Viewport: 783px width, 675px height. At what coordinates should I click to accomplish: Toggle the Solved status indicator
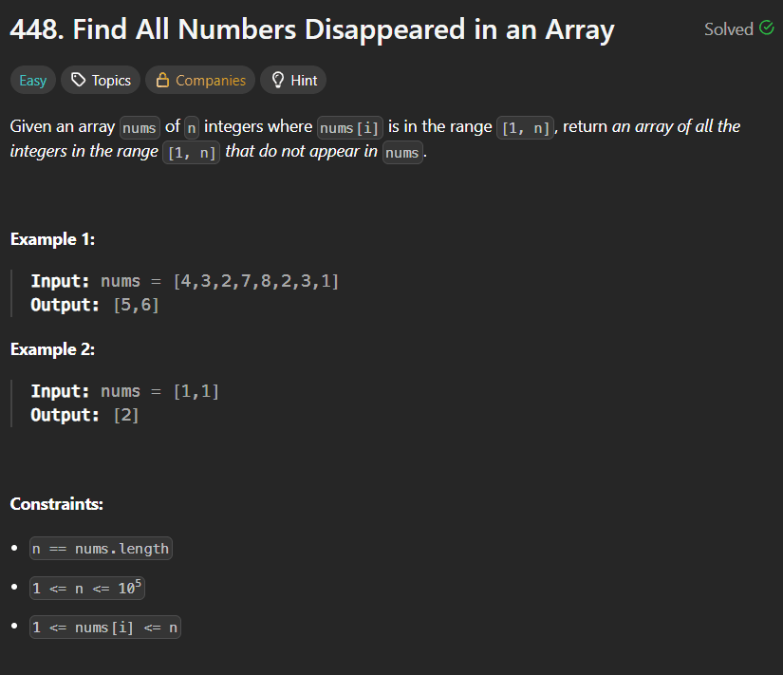[x=738, y=28]
